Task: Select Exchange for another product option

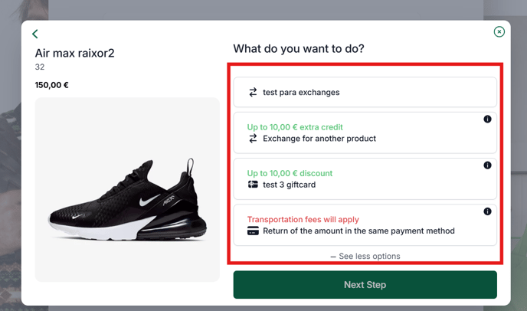Action: (365, 133)
